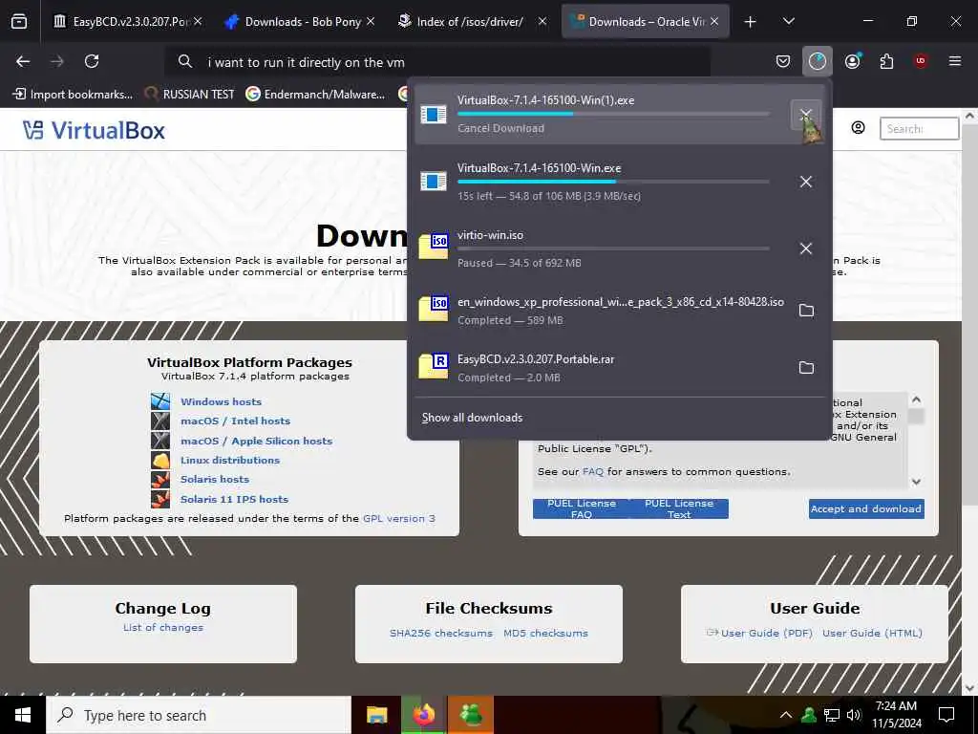Open MD5 checksums link
Image resolution: width=978 pixels, height=734 pixels.
[x=545, y=633]
